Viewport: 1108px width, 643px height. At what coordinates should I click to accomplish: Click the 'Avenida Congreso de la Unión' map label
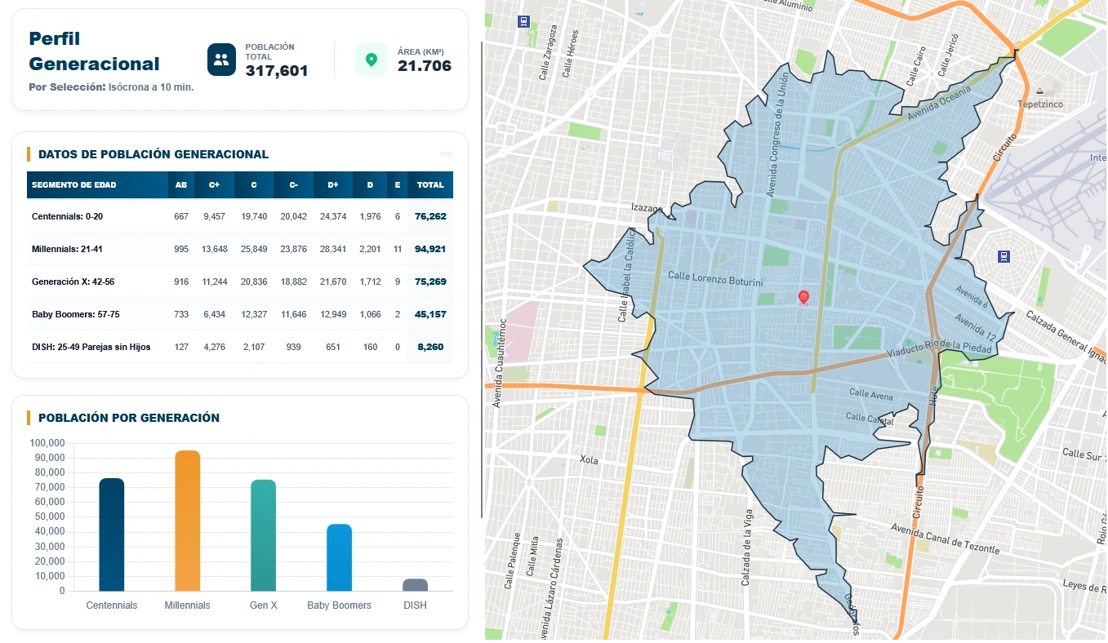coord(776,133)
